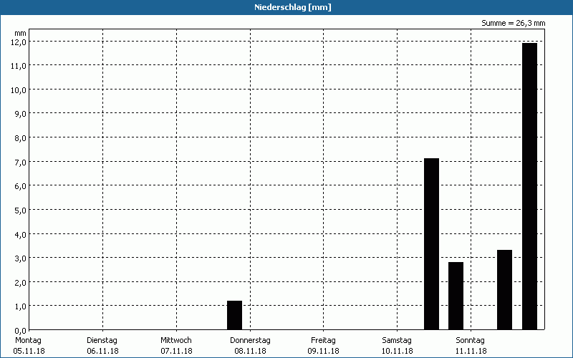
Task: Click the 'Montag' axis label
Action: coord(28,341)
